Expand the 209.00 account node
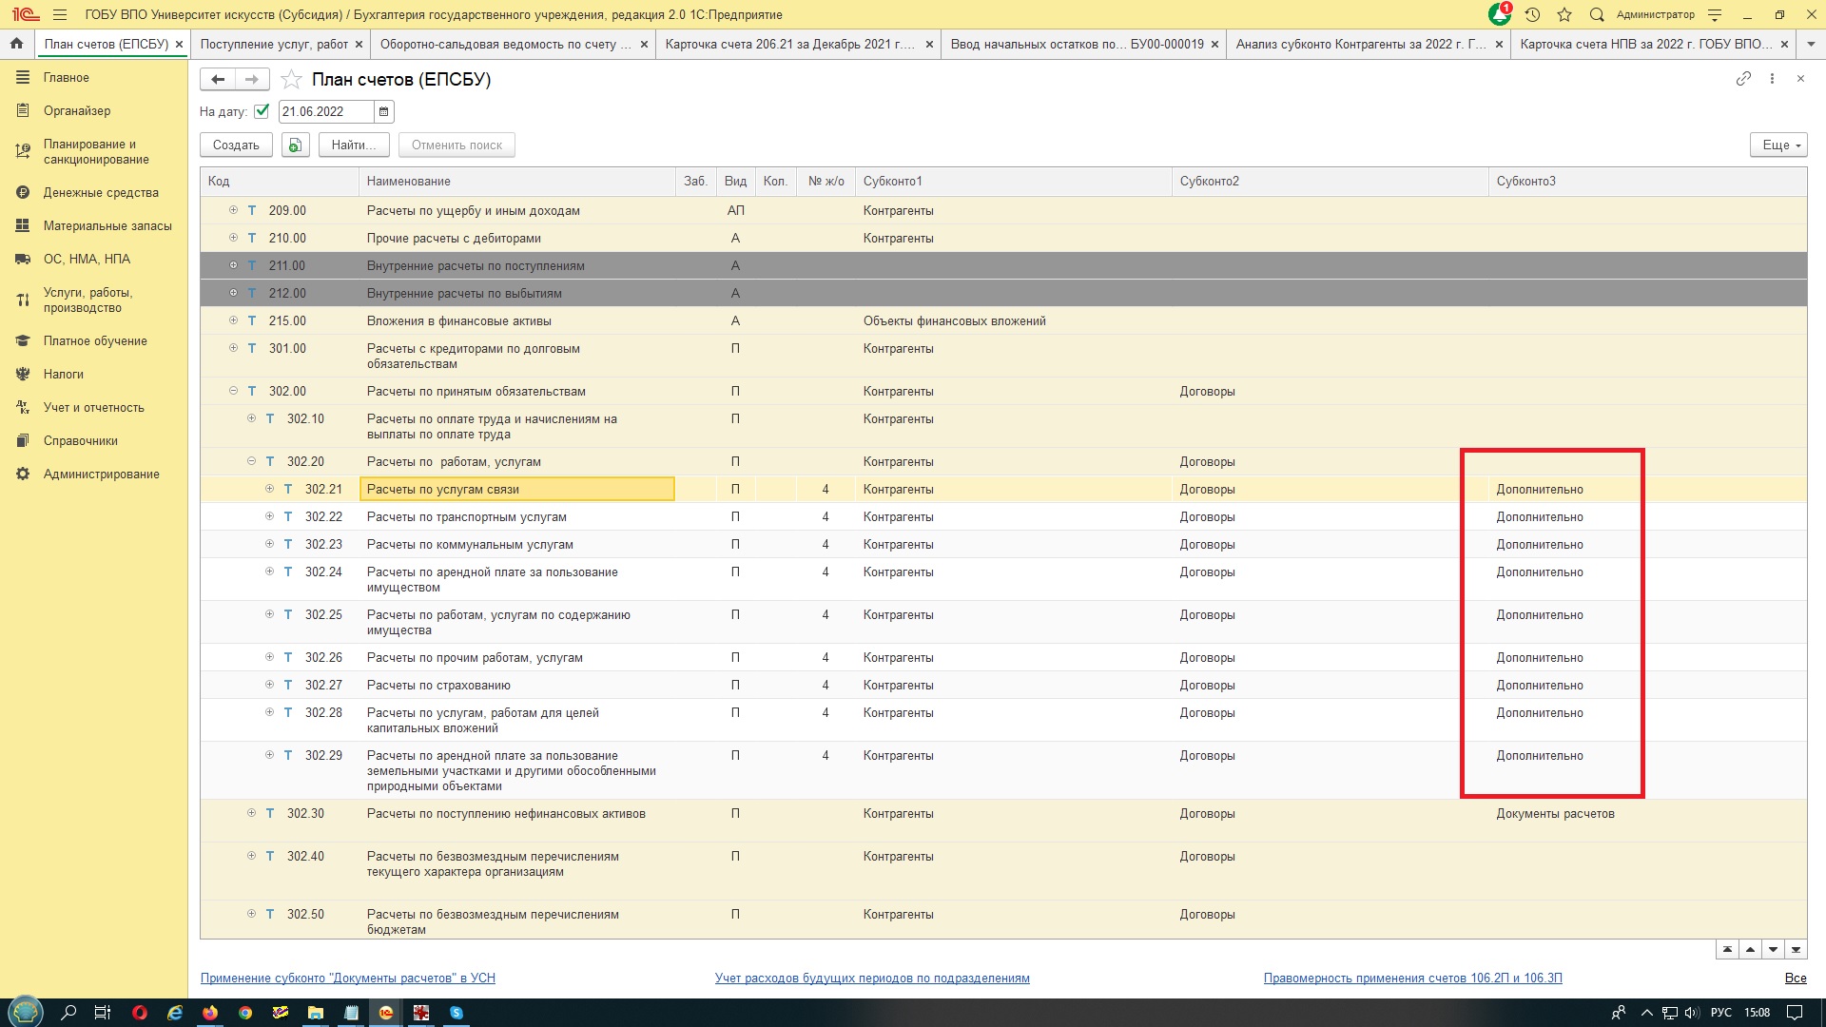Screen dimensions: 1826x1027 [233, 210]
